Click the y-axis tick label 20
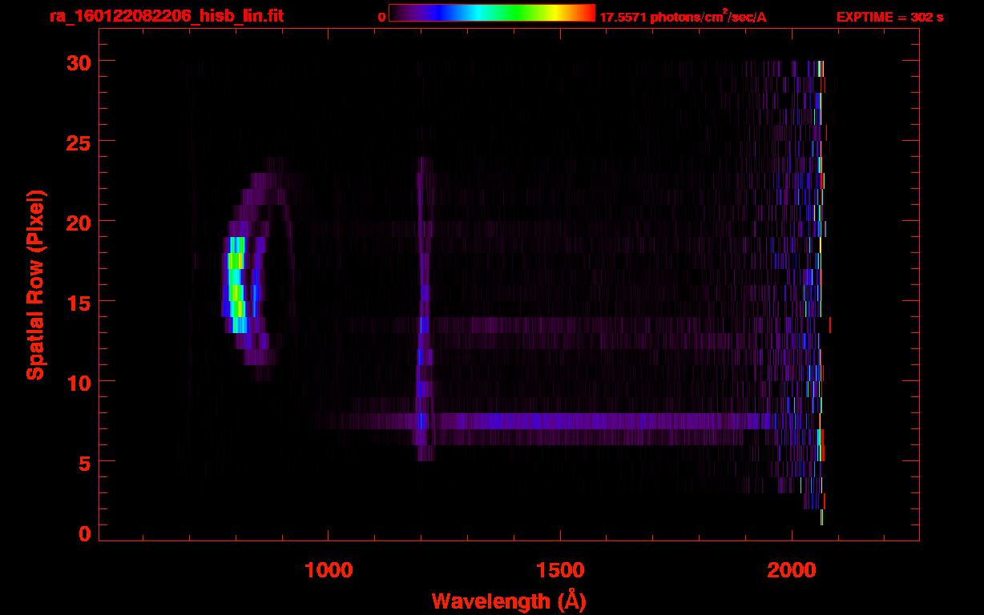The width and height of the screenshot is (984, 615). [77, 222]
